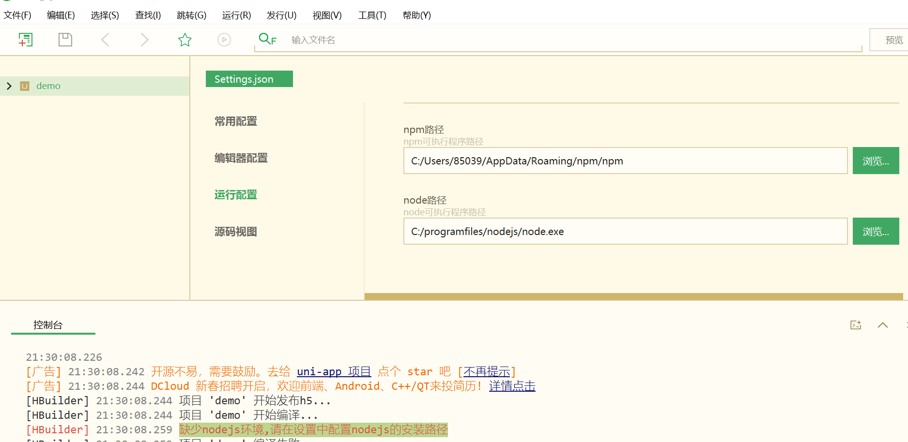Screen dimensions: 908x442
Task: Click the new file icon in the toolbar
Action: 26,40
